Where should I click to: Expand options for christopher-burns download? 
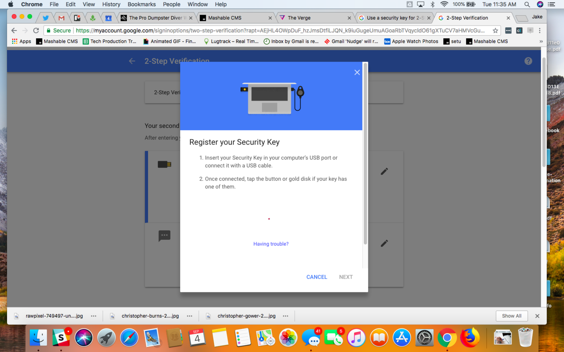pyautogui.click(x=190, y=316)
